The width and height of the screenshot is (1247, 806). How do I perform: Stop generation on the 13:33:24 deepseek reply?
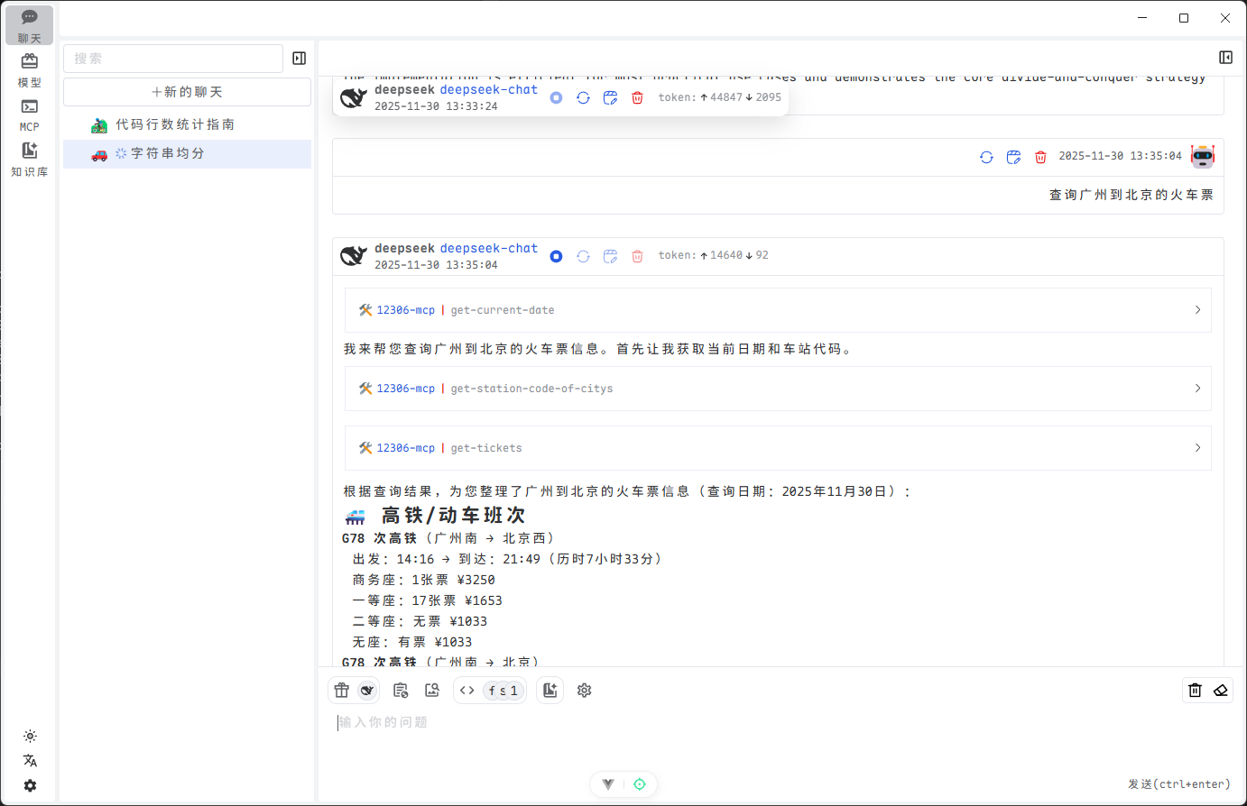(556, 97)
